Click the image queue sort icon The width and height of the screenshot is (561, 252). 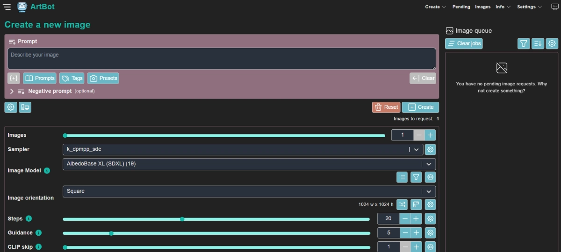coord(538,43)
